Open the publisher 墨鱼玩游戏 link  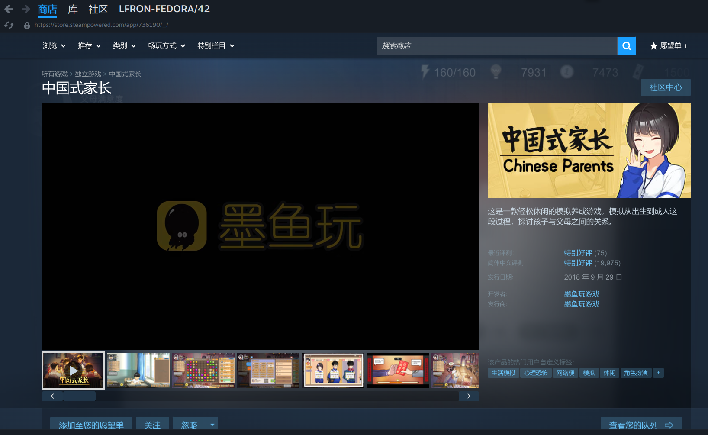[x=582, y=304]
